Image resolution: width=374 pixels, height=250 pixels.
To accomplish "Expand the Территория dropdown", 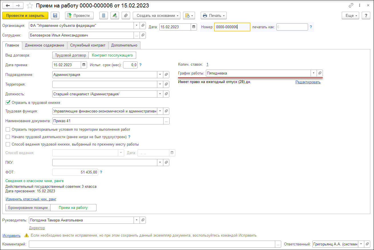I will (x=160, y=84).
